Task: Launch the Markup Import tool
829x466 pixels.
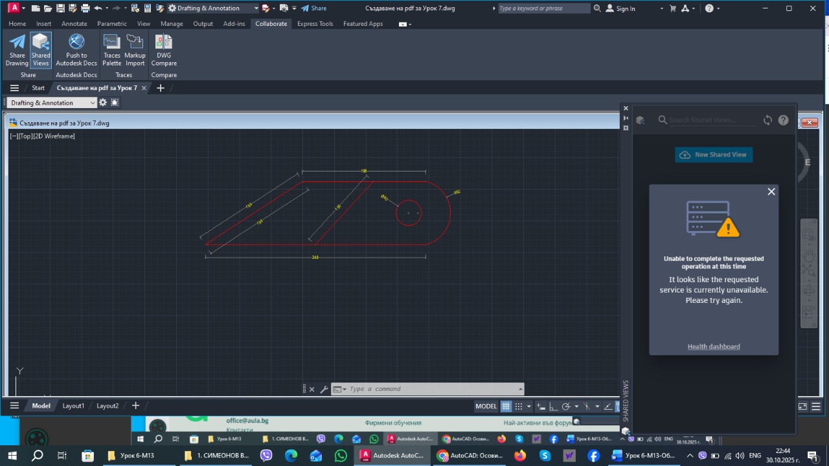Action: (135, 50)
